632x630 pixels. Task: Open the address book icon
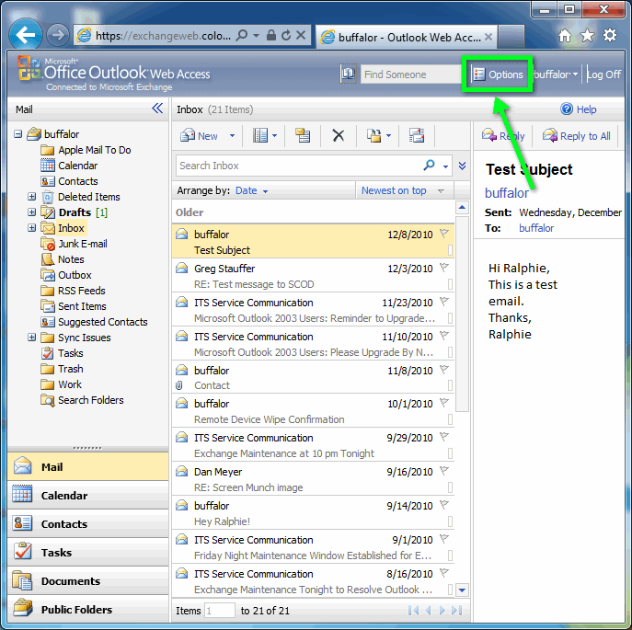coord(348,74)
